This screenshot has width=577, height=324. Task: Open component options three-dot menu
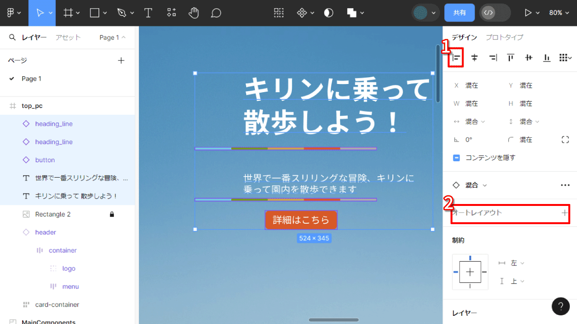tap(565, 185)
